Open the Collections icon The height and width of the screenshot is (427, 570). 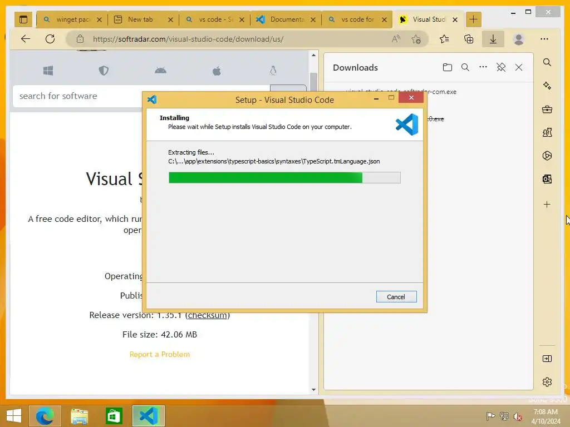469,39
